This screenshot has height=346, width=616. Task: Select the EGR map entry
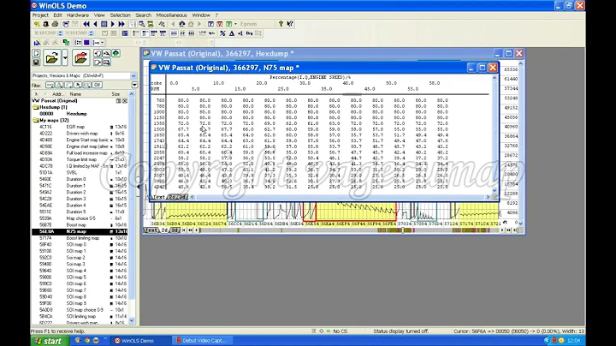(x=80, y=127)
